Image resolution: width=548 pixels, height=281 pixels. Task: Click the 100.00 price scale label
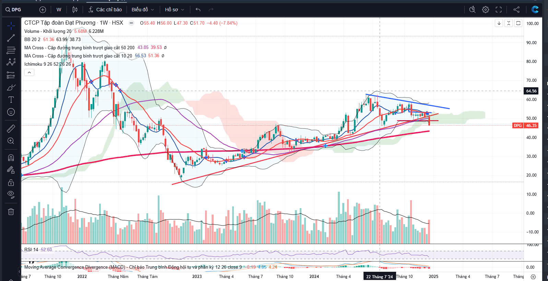click(532, 23)
